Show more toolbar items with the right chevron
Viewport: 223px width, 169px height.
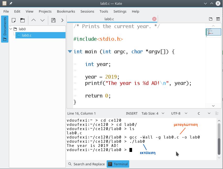click(62, 20)
